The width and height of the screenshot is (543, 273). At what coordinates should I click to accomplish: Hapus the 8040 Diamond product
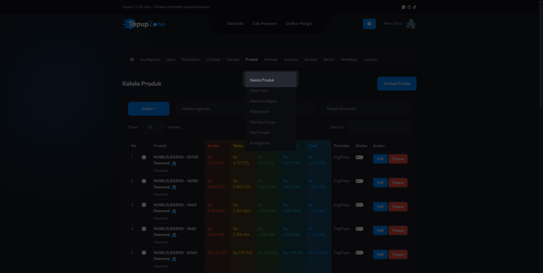(398, 254)
